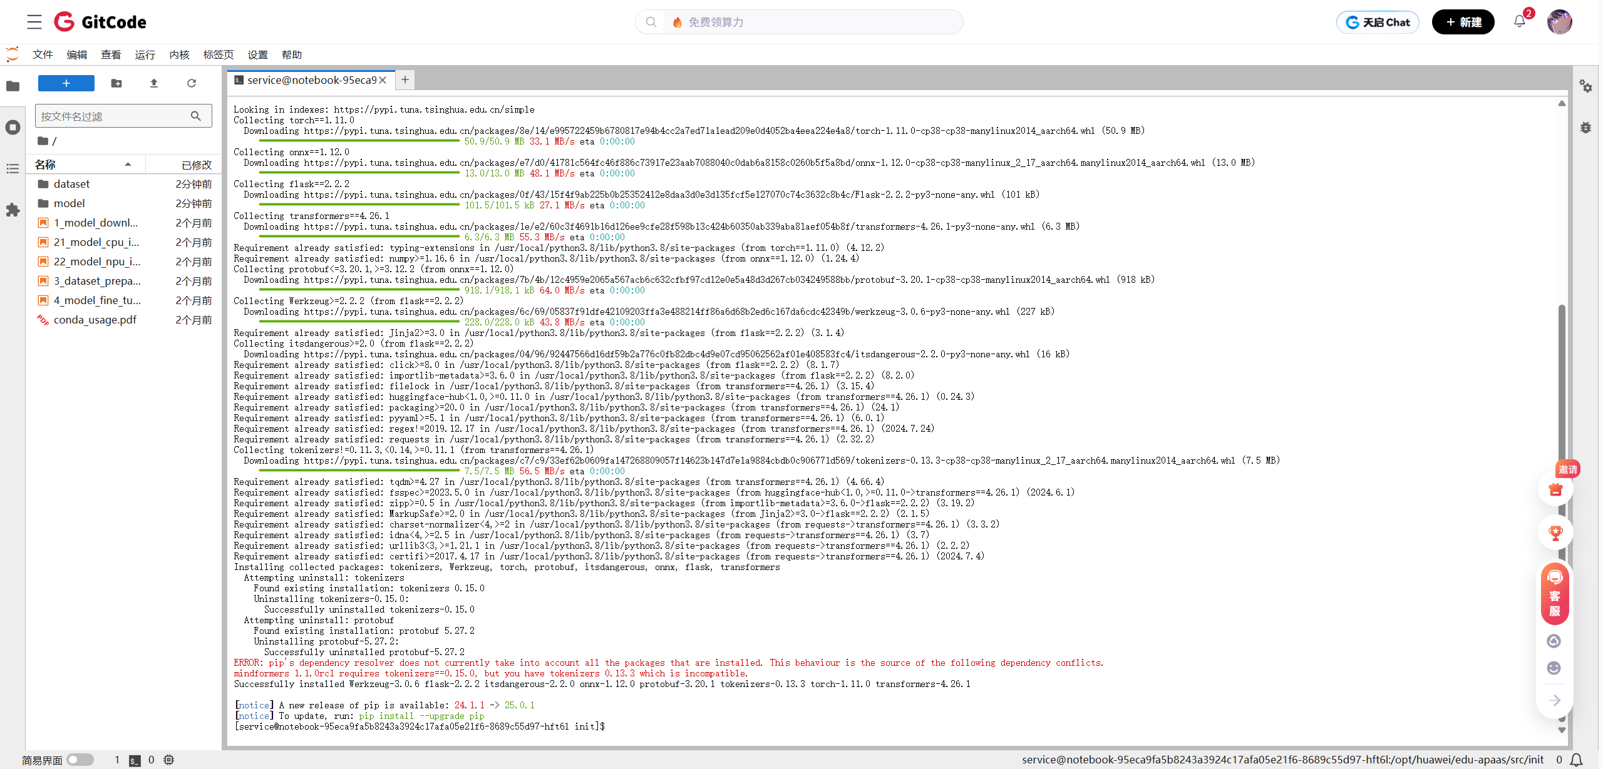The height and width of the screenshot is (769, 1603).
Task: Open the 内核 menu
Action: [179, 55]
